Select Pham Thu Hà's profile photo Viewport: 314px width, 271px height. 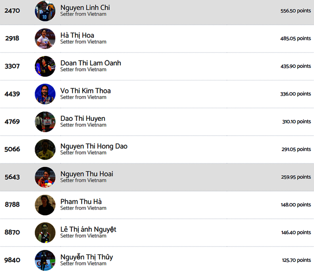point(45,205)
